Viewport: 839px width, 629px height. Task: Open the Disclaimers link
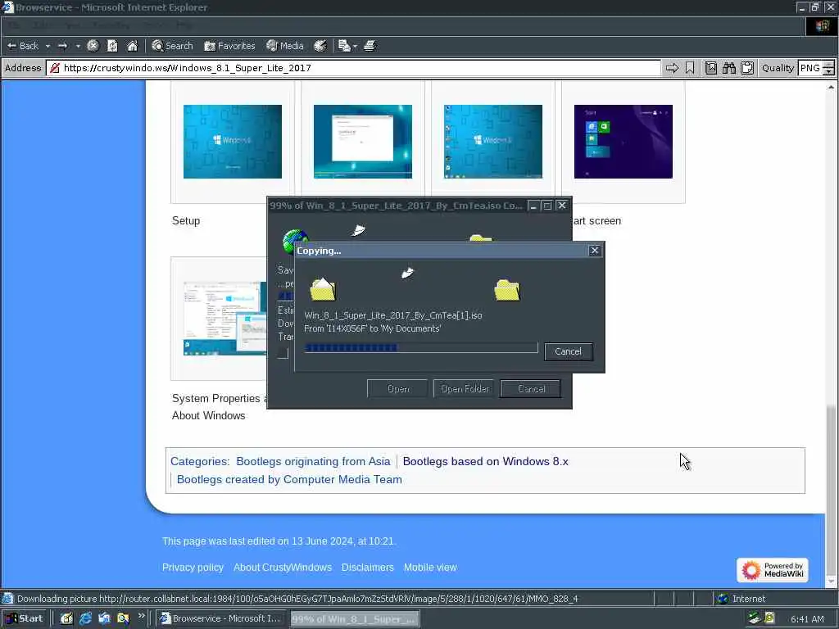pyautogui.click(x=368, y=568)
